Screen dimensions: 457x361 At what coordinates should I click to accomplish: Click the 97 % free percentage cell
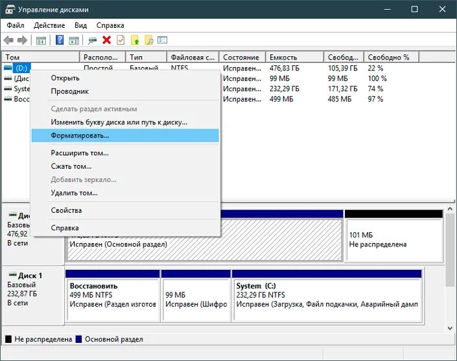pos(375,99)
